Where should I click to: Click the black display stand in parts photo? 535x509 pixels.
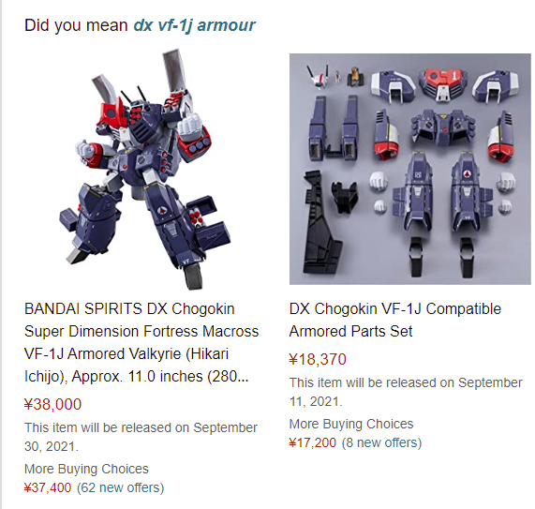[x=321, y=222]
